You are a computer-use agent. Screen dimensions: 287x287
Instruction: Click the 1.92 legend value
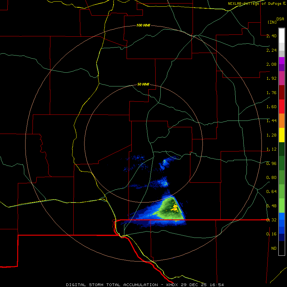coord(271,78)
